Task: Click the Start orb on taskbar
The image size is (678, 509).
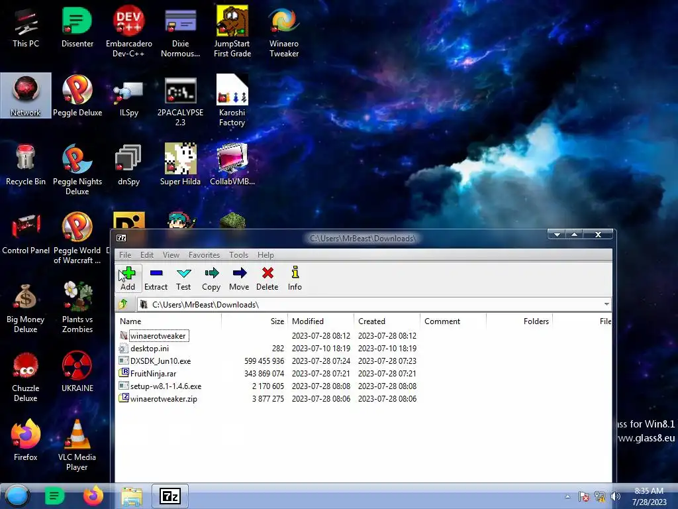Action: 17,496
